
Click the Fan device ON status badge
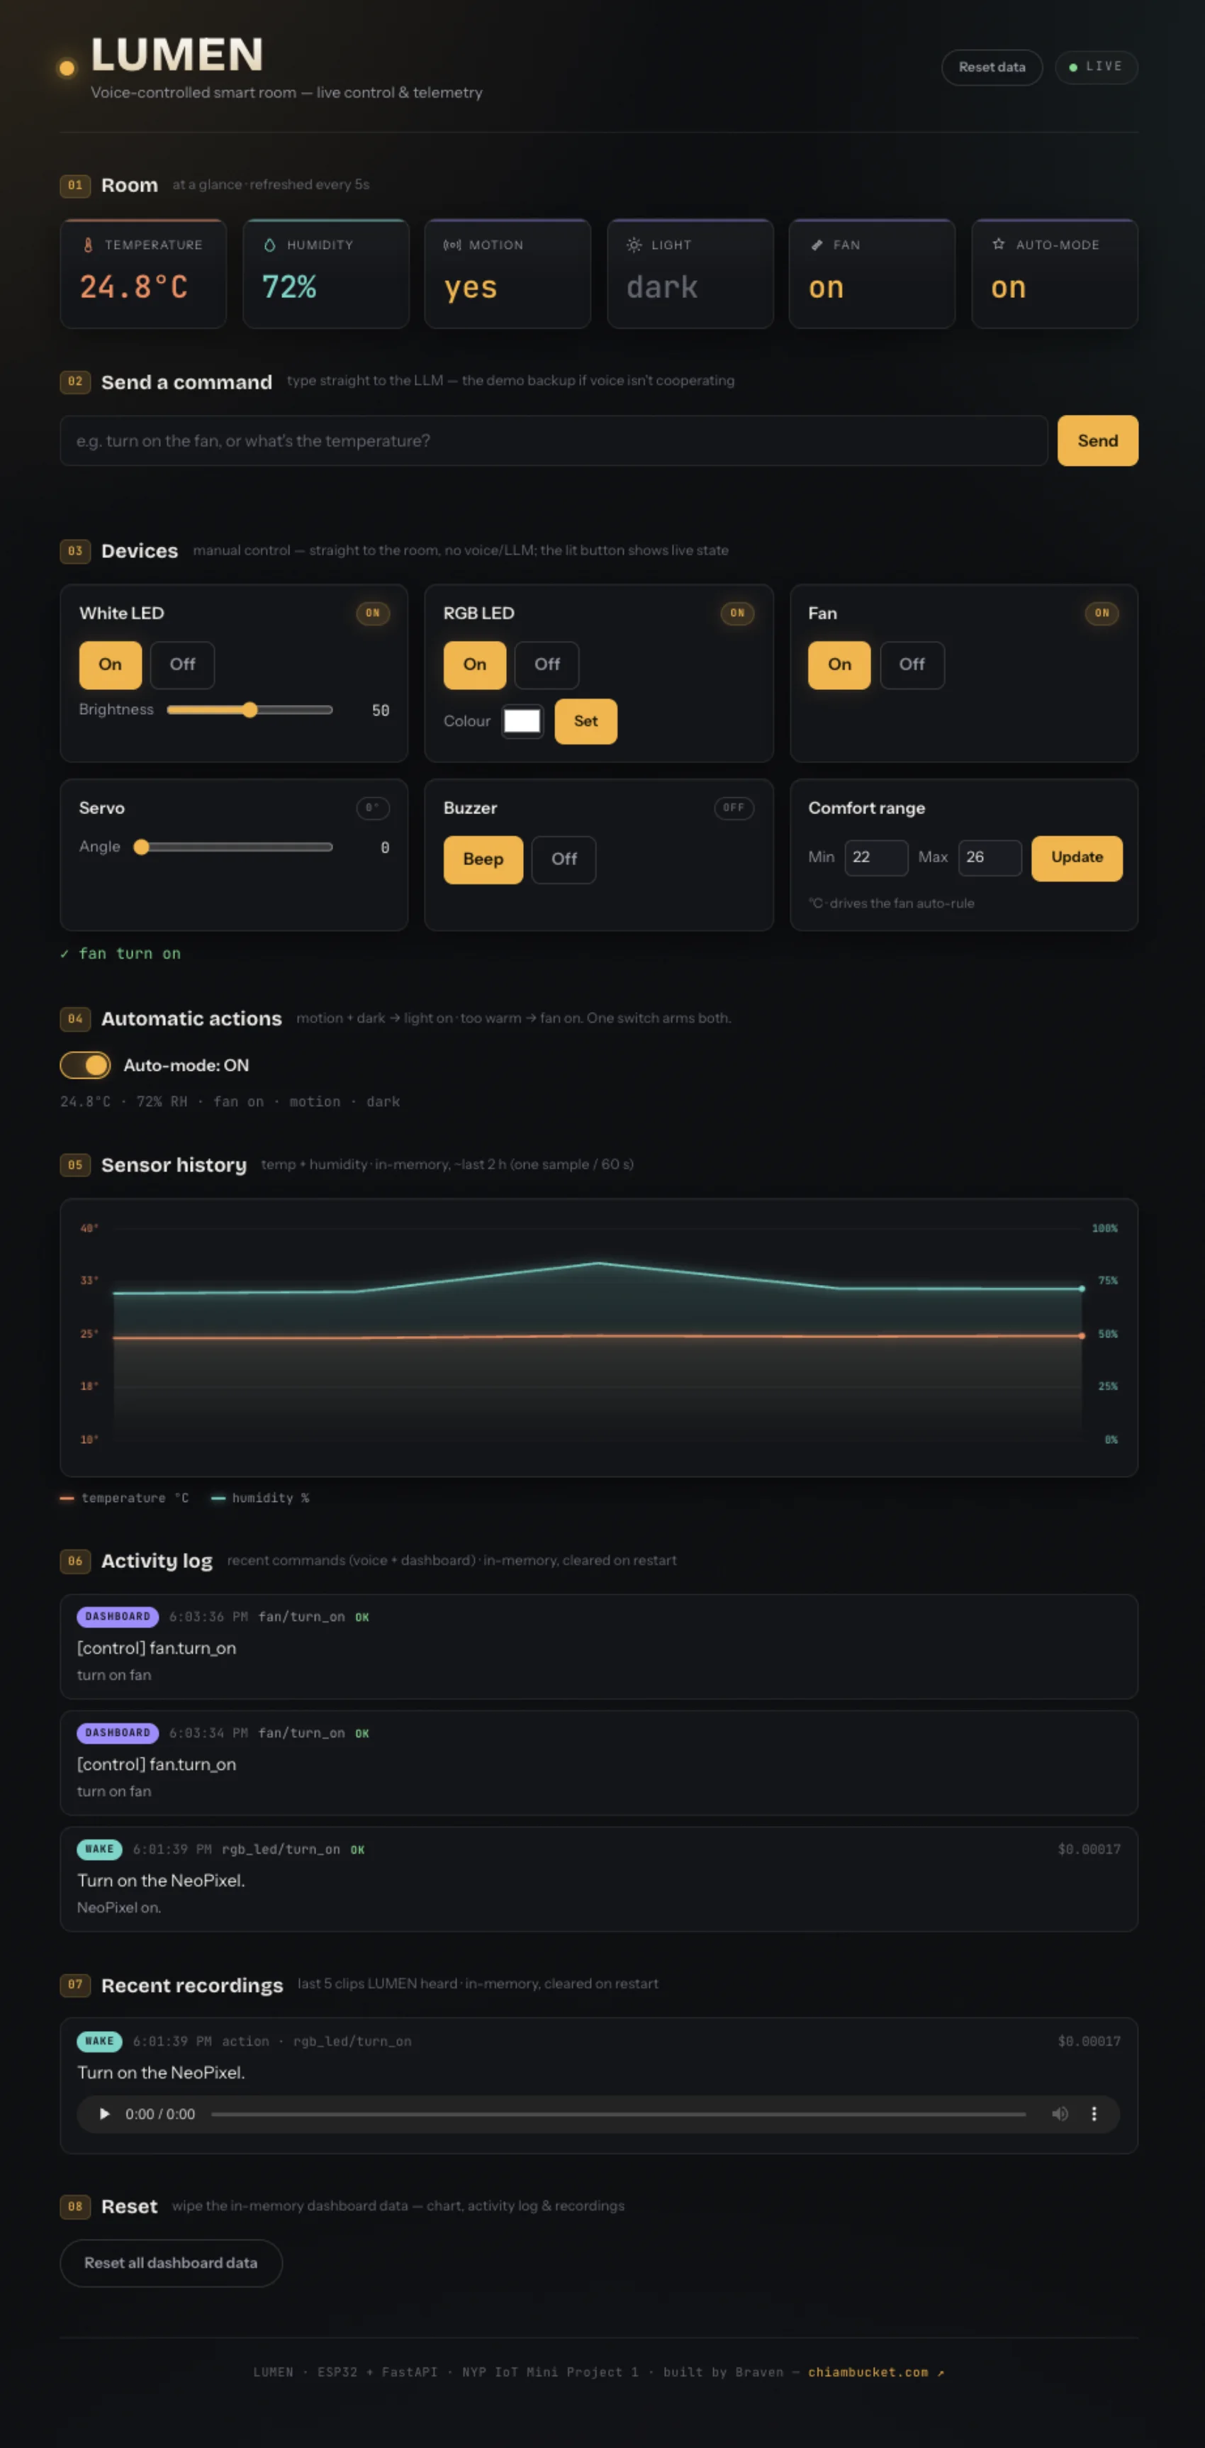[1102, 614]
